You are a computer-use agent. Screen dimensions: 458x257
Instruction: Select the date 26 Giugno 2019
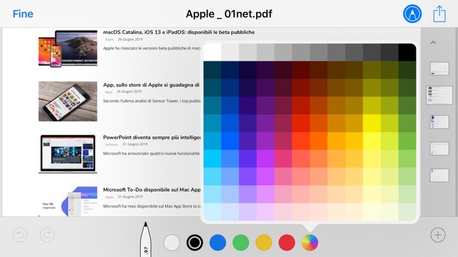[130, 40]
